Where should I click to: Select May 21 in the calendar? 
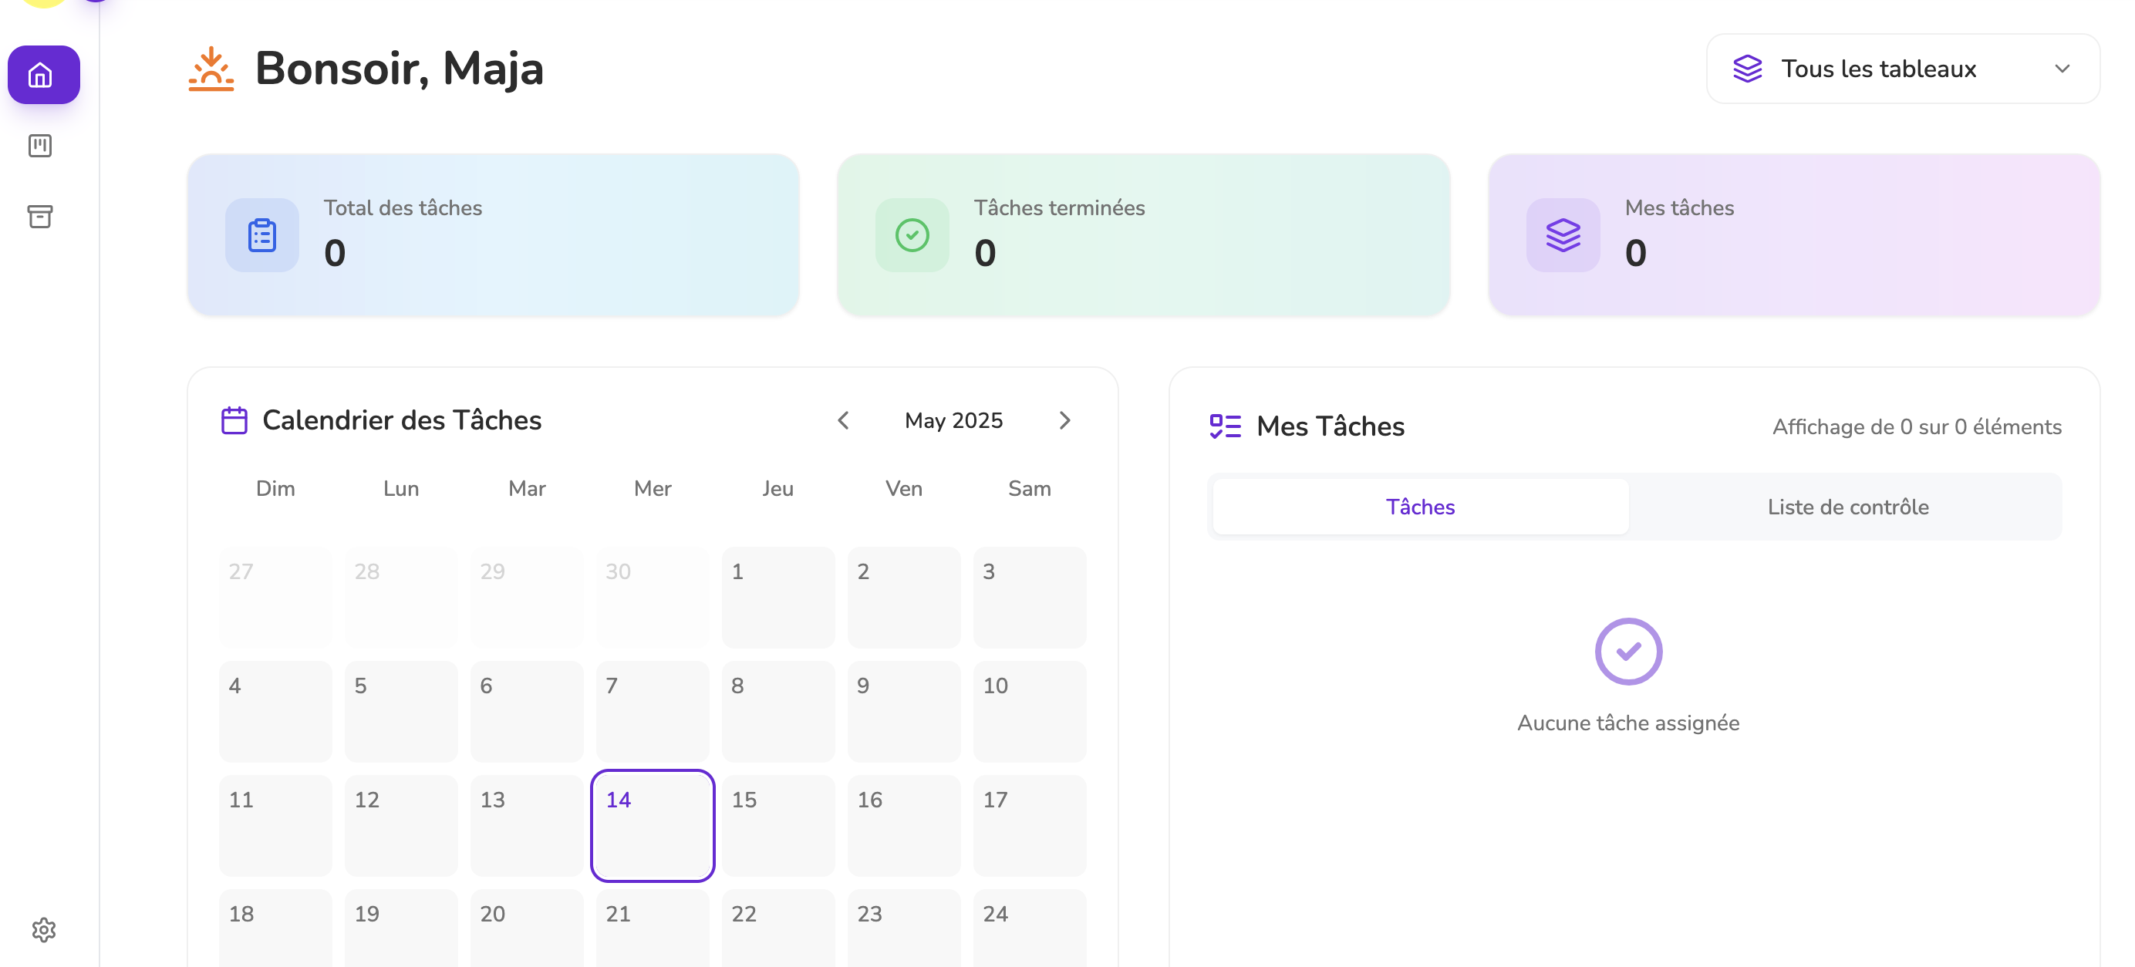(653, 928)
